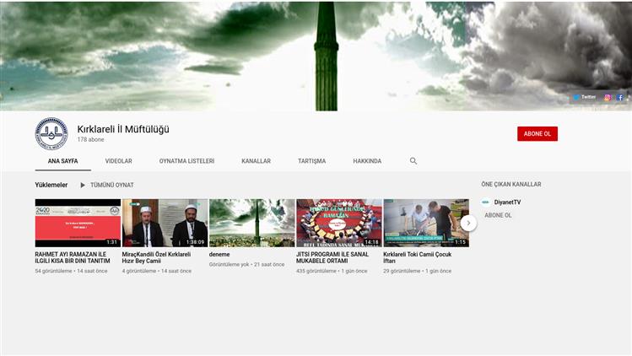Click the 178 abone subscriber count
The image size is (632, 356).
click(90, 139)
